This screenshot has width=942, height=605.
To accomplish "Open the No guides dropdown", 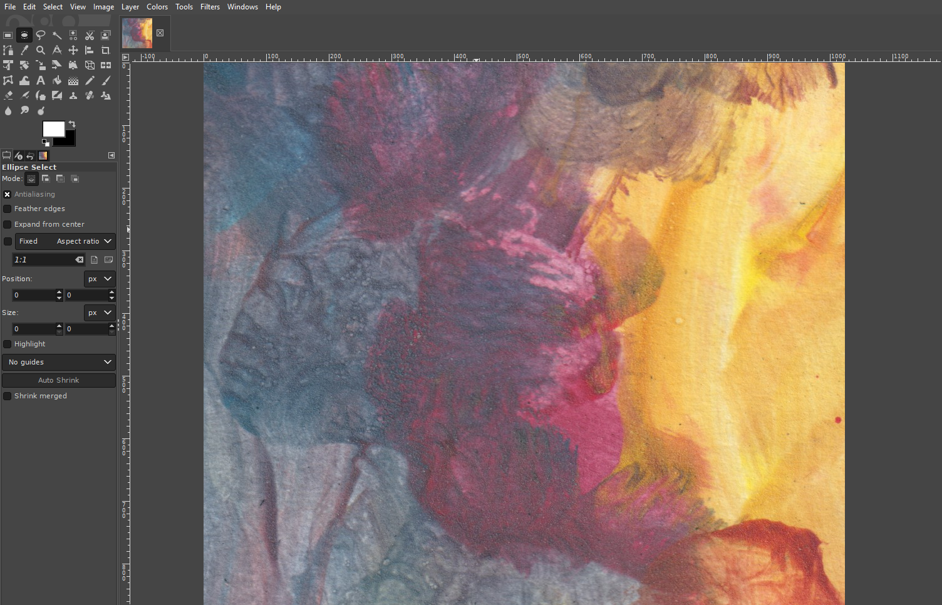I will point(59,362).
